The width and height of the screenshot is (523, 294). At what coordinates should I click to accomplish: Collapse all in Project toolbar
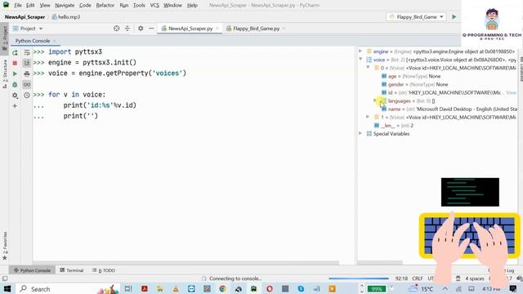pos(127,29)
